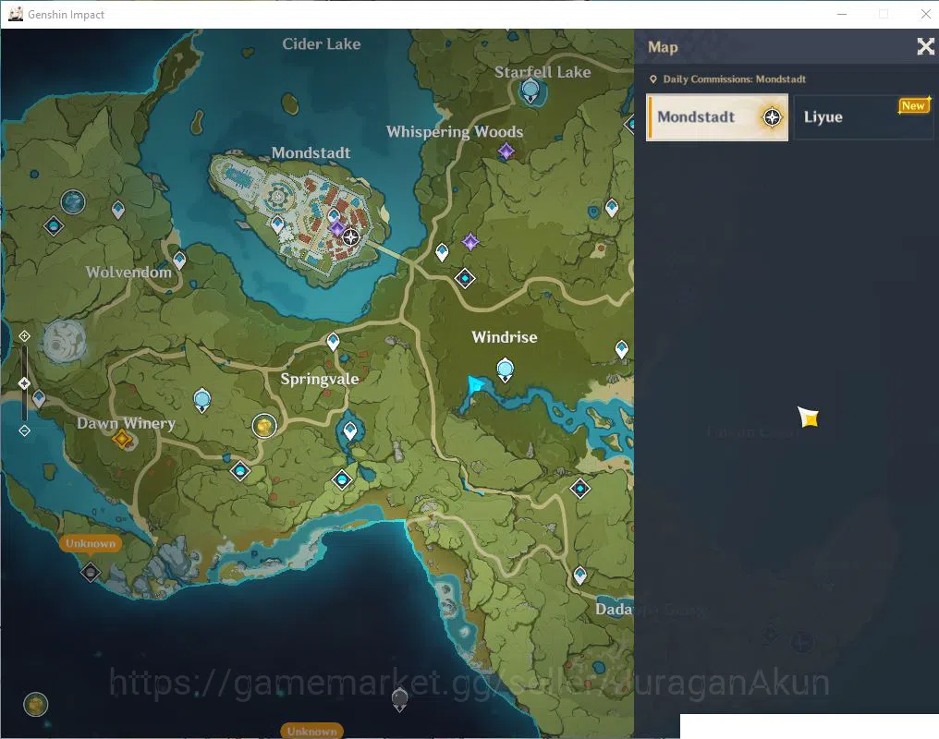The height and width of the screenshot is (739, 939).
Task: Click Genshin Impact title bar icon
Action: pyautogui.click(x=16, y=14)
